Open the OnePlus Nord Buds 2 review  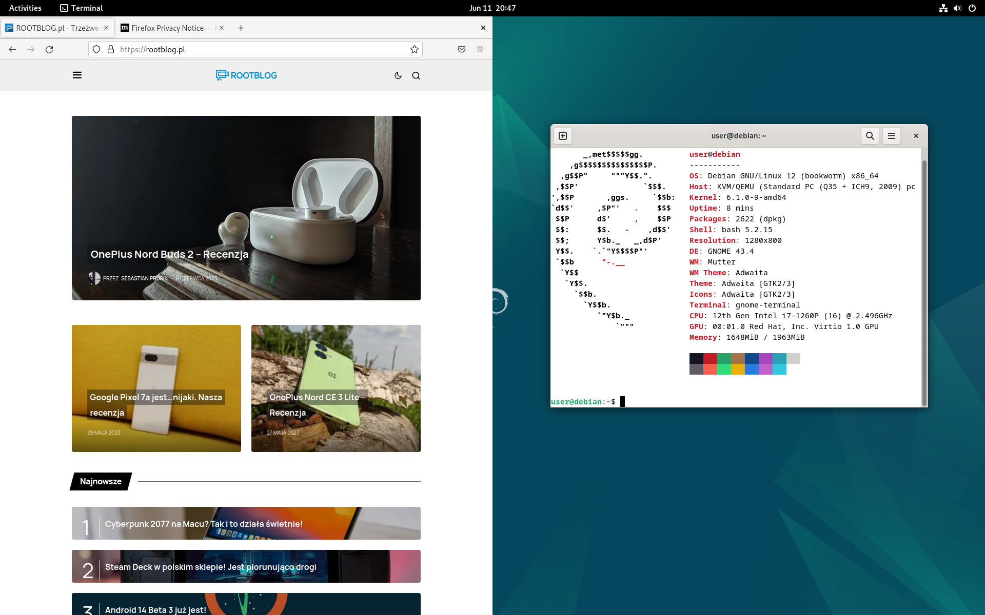[169, 254]
